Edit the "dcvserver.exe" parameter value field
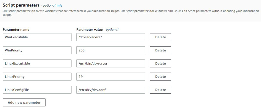261x110 pixels. coord(111,37)
